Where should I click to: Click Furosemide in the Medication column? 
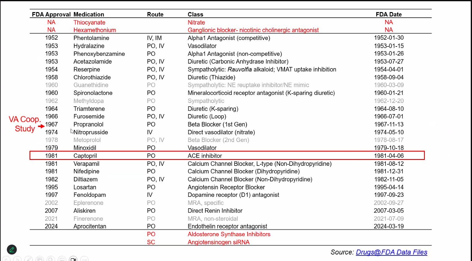(x=89, y=116)
